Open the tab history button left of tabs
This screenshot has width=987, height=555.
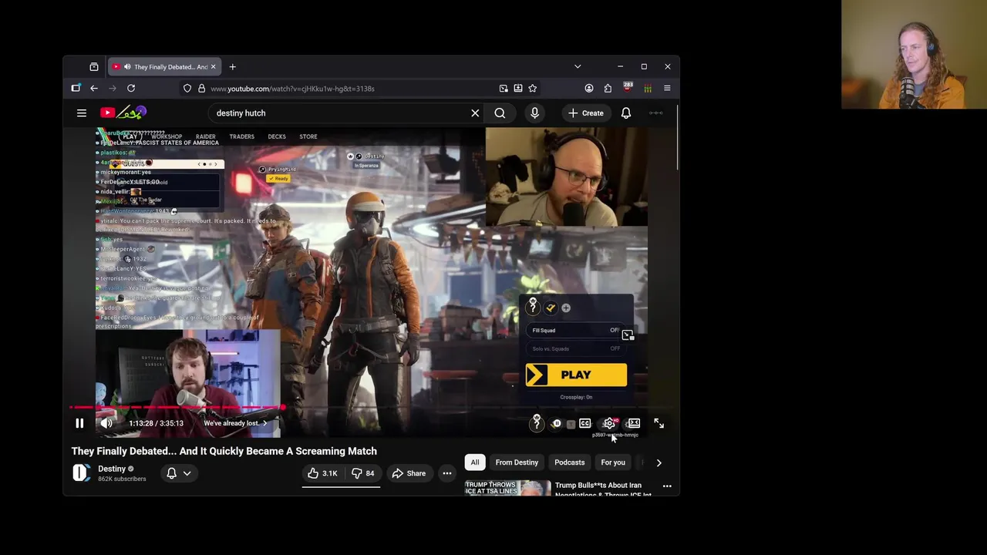coord(94,67)
